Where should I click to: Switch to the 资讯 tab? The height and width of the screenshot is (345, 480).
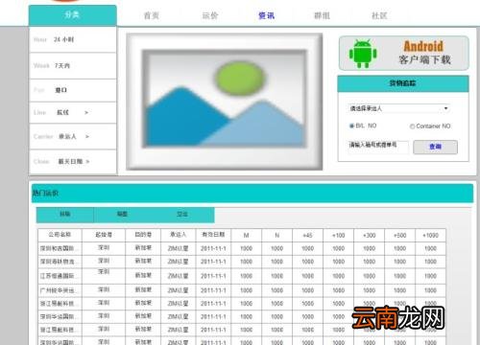(x=266, y=15)
